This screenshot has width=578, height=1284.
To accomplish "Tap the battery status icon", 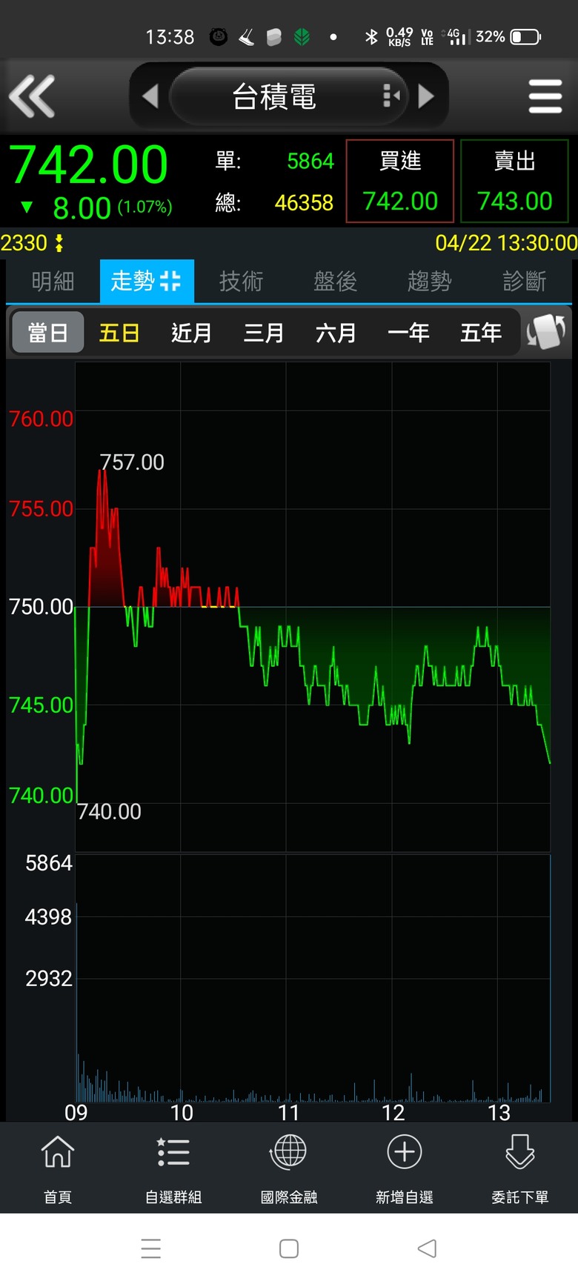I will [x=526, y=36].
